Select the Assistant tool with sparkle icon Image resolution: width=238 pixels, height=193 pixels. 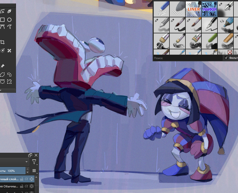click(2, 50)
